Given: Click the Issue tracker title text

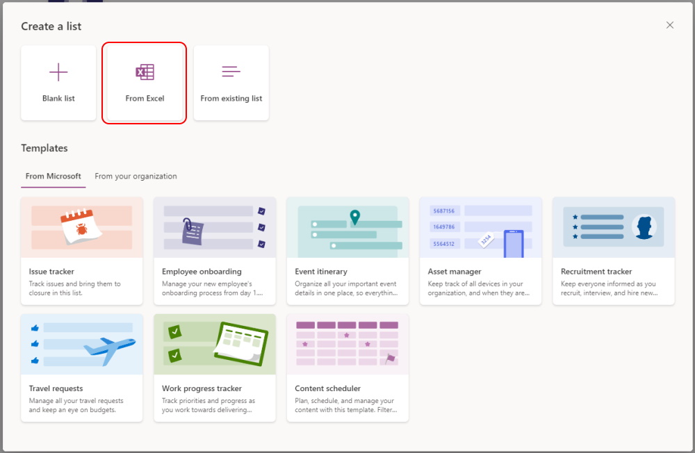Looking at the screenshot, I should [51, 272].
